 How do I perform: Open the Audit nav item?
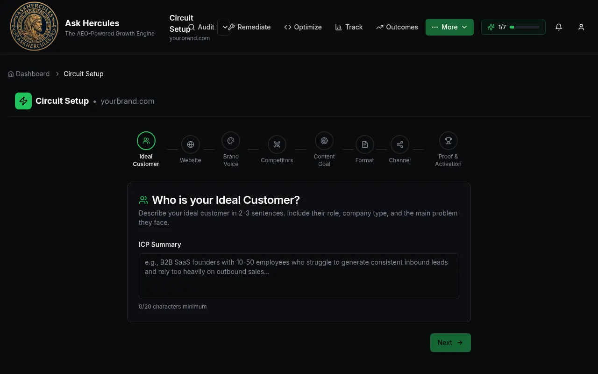pos(201,27)
